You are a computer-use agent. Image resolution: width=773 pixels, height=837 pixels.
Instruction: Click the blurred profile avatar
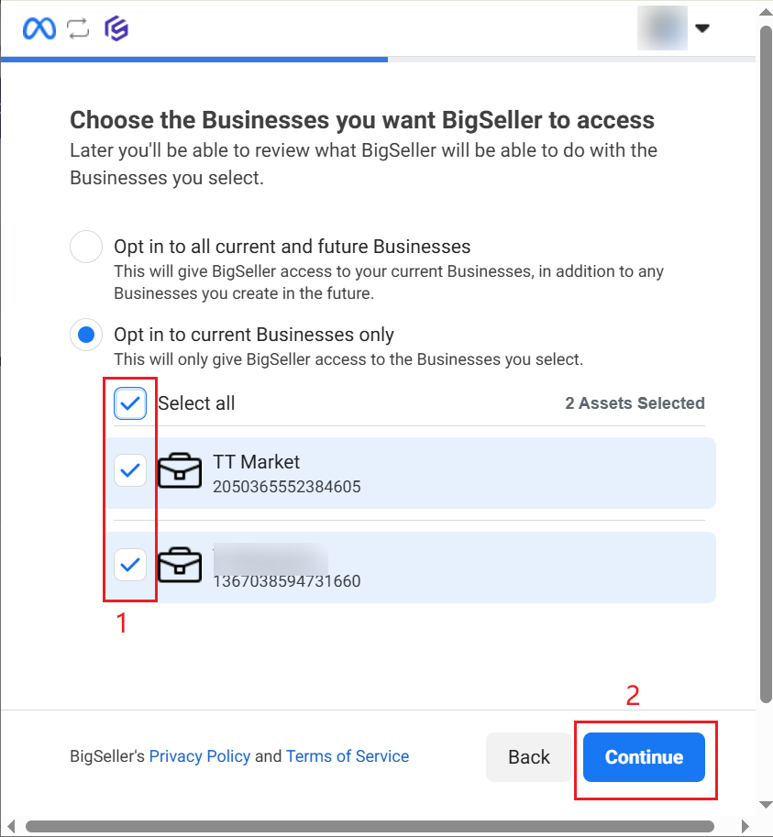click(x=662, y=28)
